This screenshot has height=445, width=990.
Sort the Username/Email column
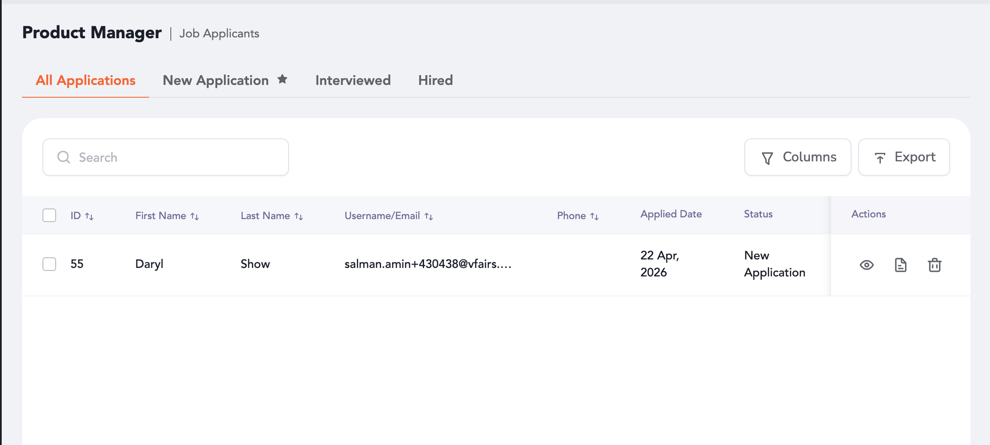[x=429, y=216]
